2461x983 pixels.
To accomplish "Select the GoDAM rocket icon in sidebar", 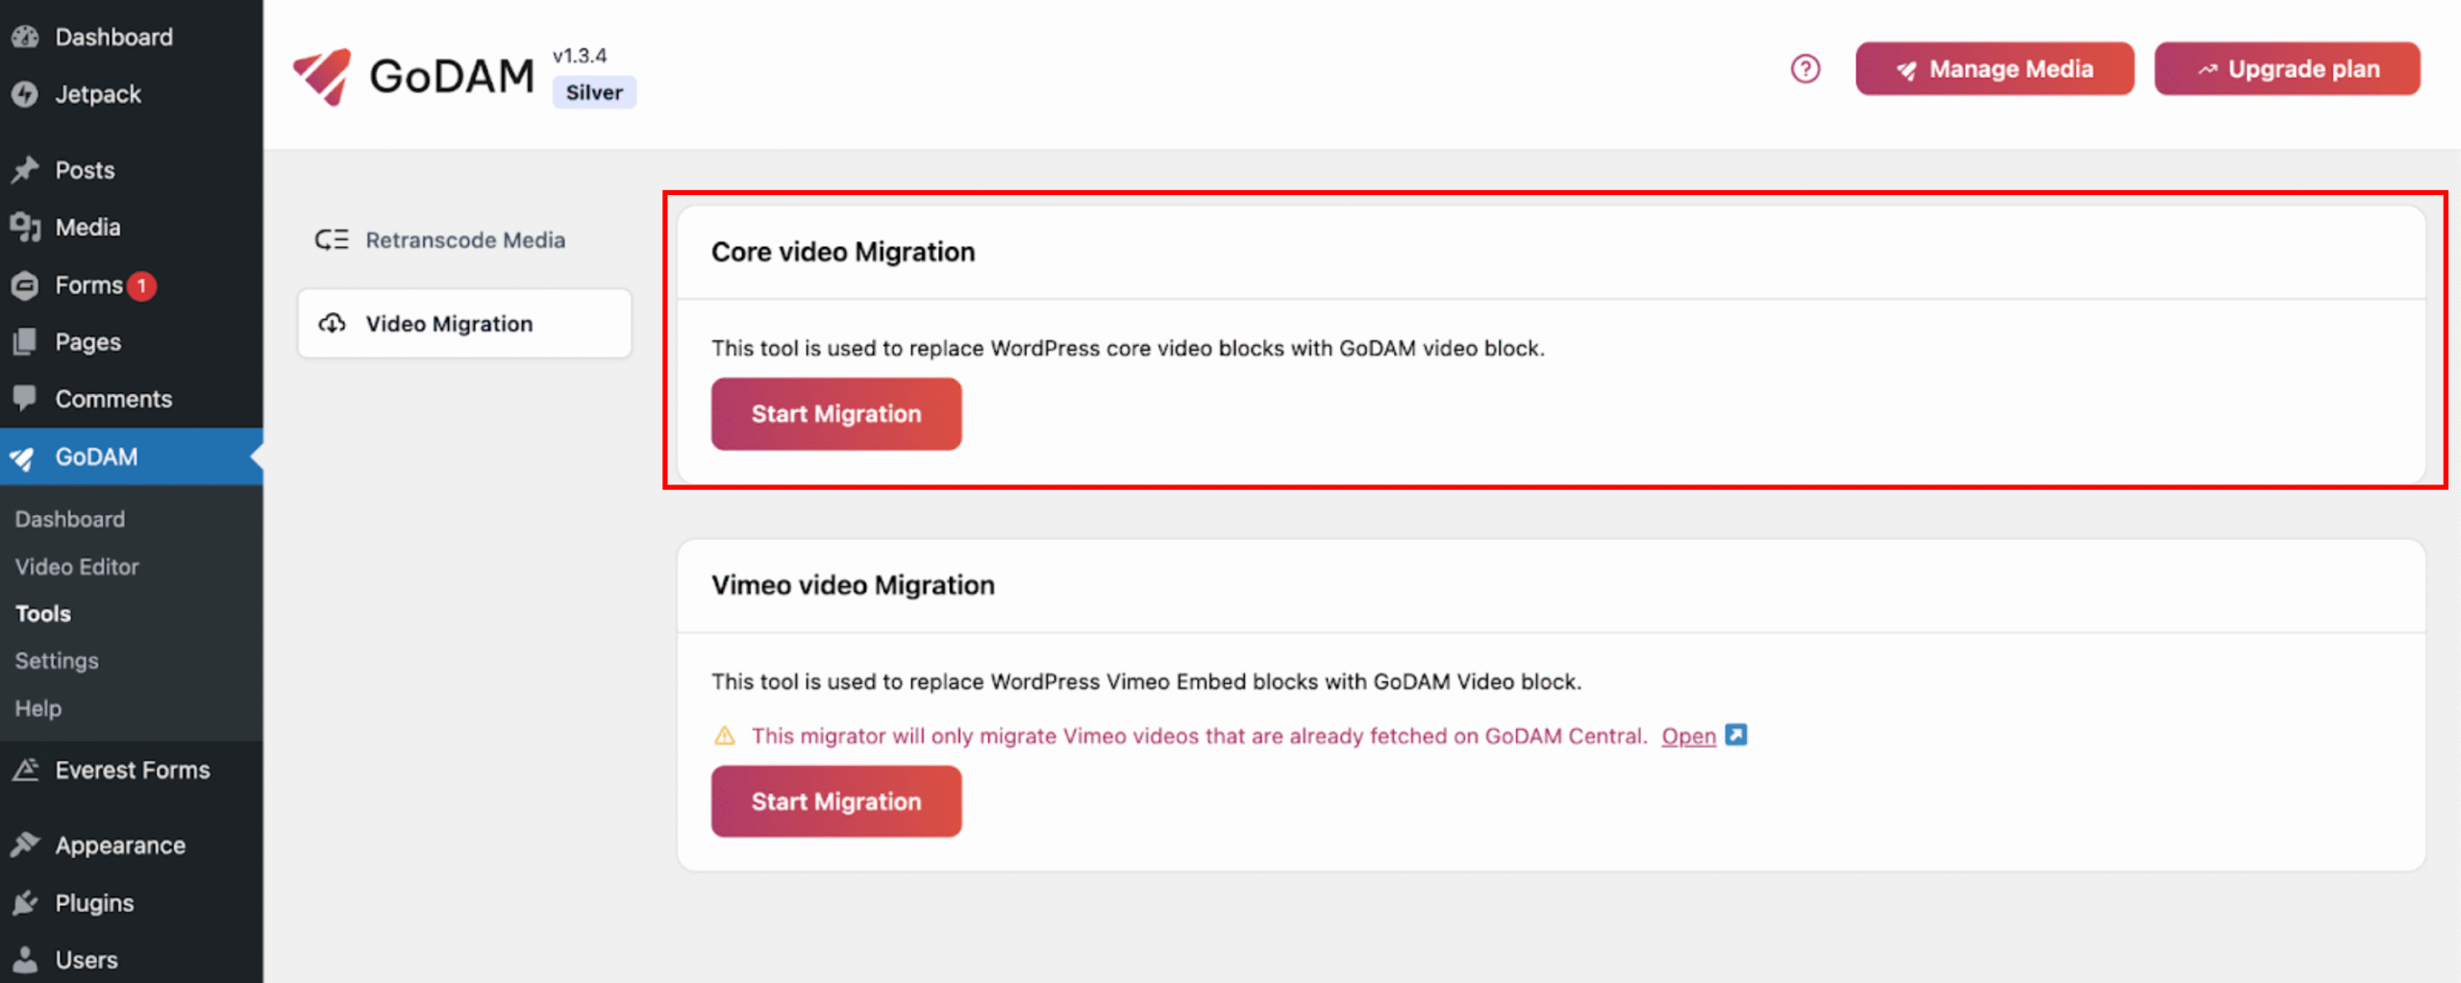I will [x=26, y=456].
